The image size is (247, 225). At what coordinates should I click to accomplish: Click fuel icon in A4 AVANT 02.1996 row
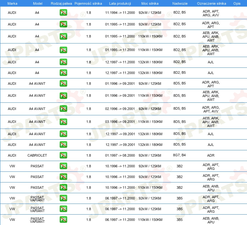point(63,109)
